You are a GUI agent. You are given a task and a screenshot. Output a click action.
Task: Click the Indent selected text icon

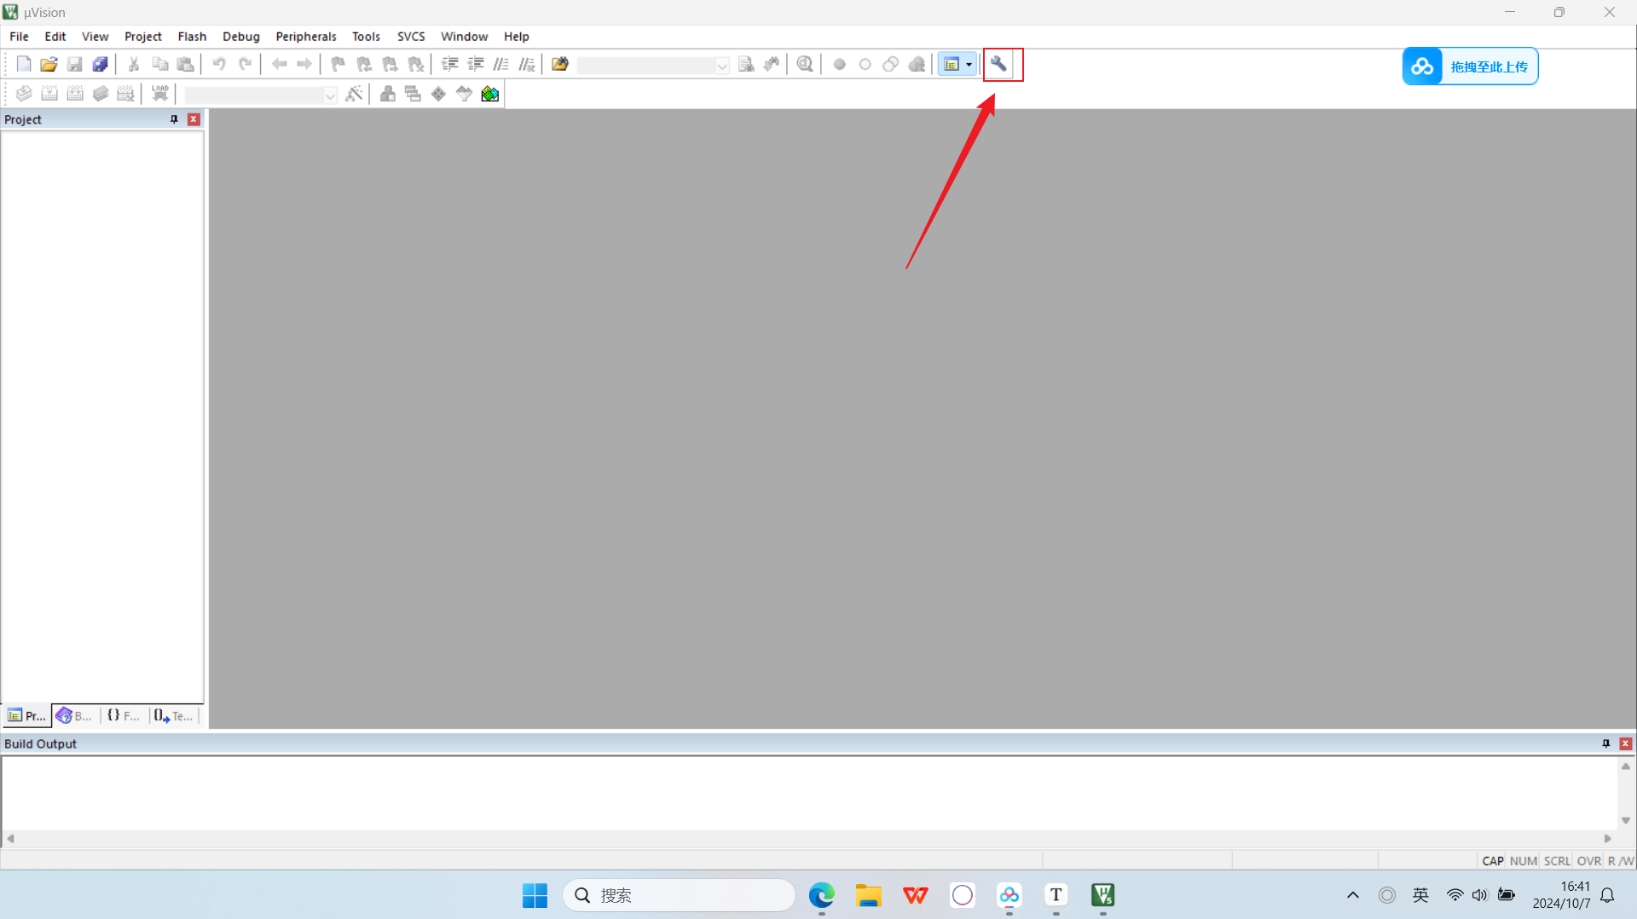coord(450,65)
